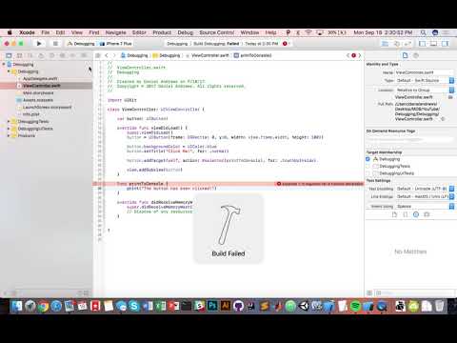Toggle the Debugging target membership checkbox
The image size is (457, 343).
tap(368, 159)
